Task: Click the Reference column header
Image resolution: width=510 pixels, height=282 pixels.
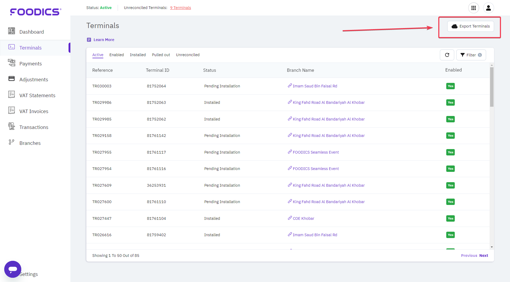Action: tap(103, 70)
